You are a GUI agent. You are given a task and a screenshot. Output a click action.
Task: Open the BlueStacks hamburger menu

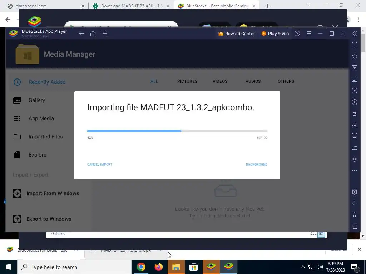click(309, 34)
